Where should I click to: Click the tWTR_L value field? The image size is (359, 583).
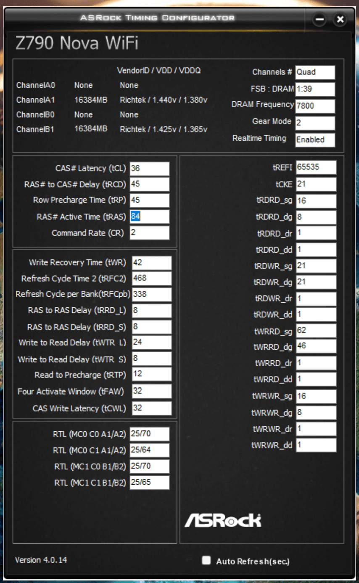pyautogui.click(x=151, y=342)
